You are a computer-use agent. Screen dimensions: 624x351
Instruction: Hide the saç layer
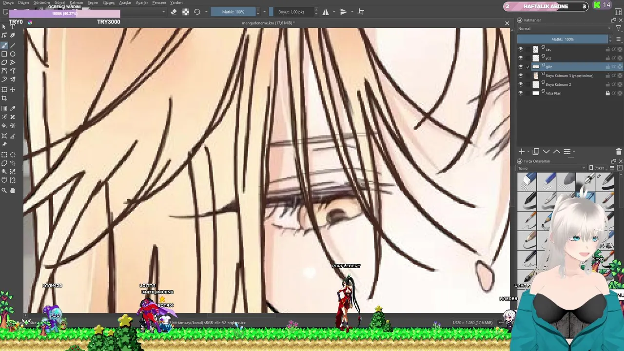[521, 49]
